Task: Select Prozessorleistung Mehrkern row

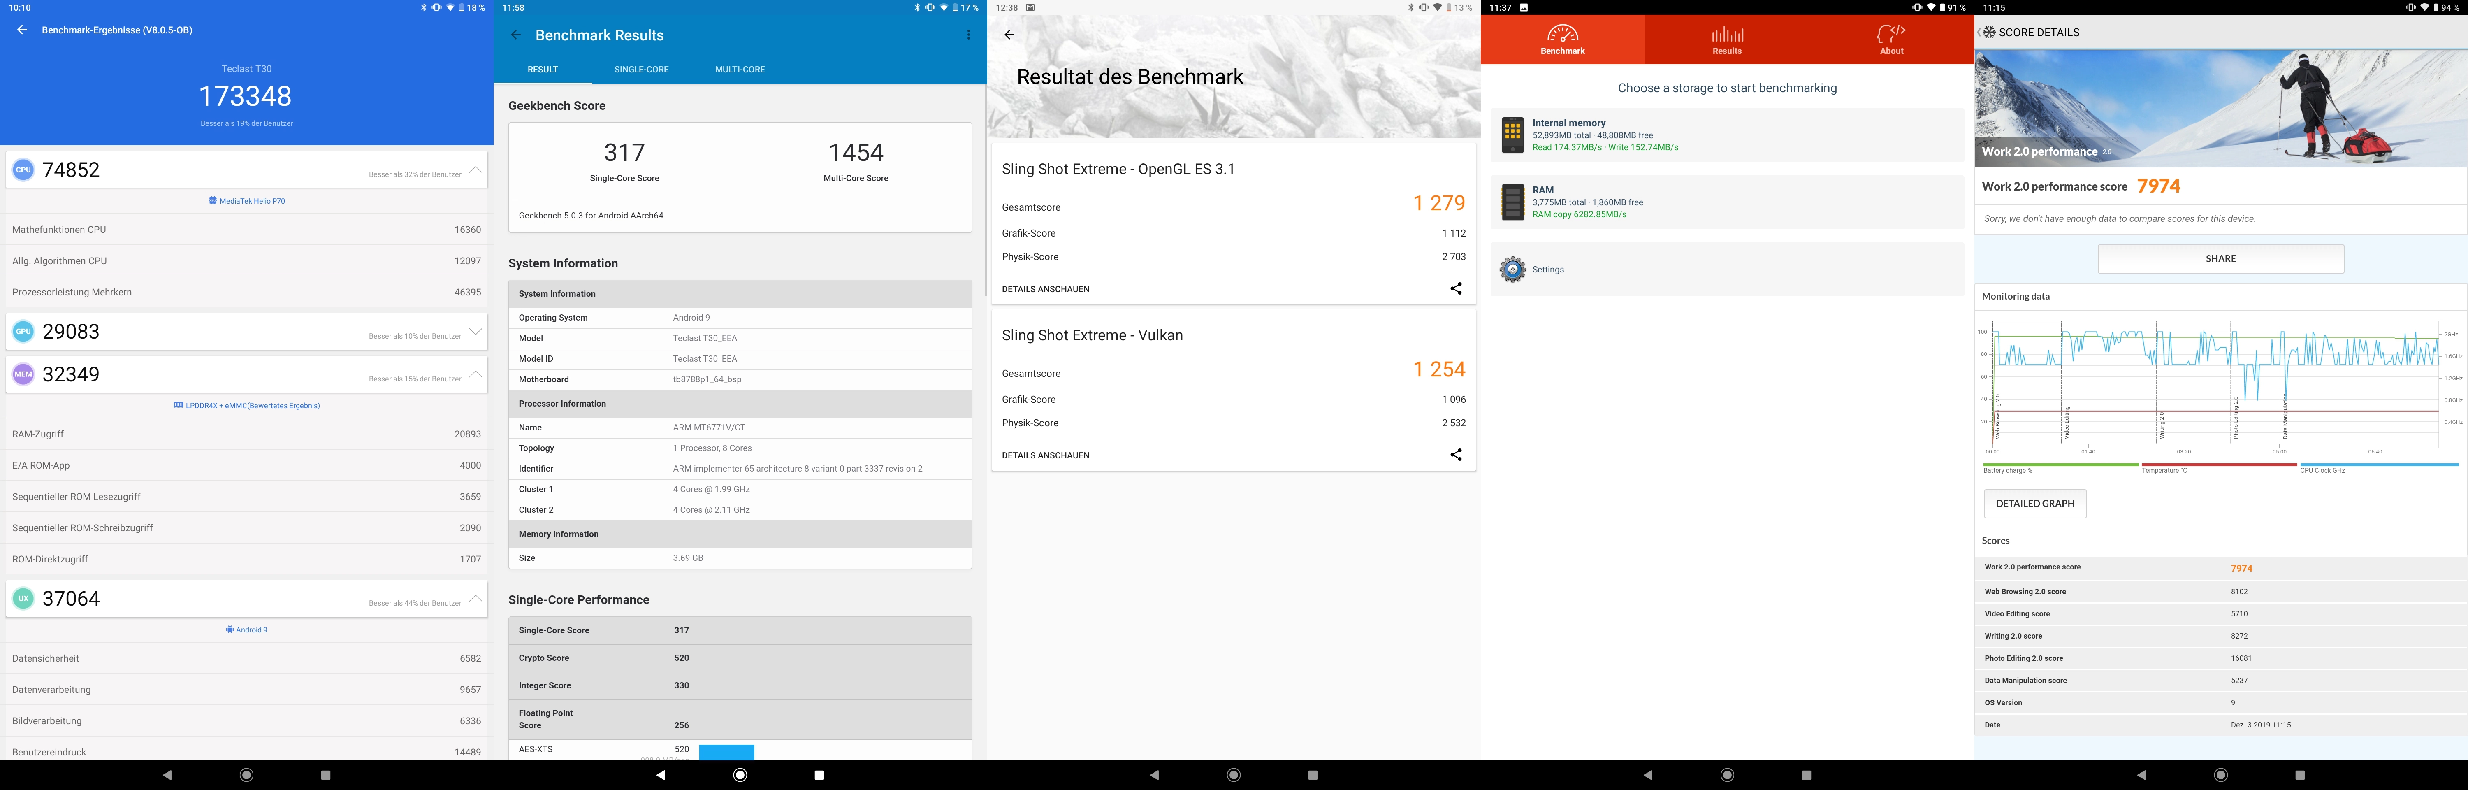Action: (247, 293)
